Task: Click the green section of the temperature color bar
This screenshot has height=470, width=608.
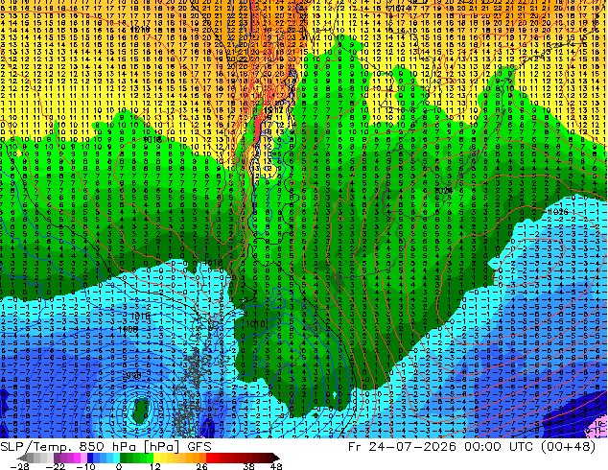Action: point(136,458)
